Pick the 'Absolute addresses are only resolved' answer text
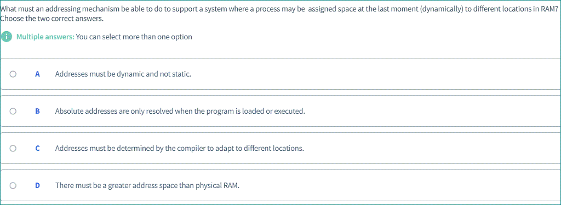The image size is (561, 205). pyautogui.click(x=180, y=111)
